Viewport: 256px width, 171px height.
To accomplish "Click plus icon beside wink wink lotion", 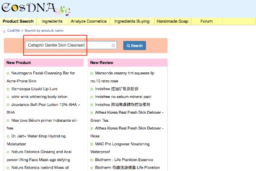I will pyautogui.click(x=8, y=97).
